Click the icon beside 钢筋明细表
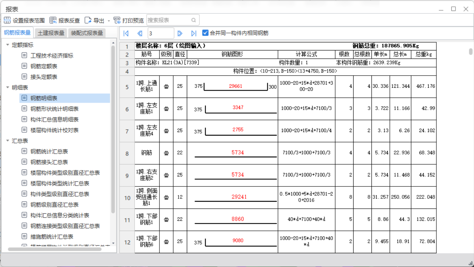The image size is (474, 267). (x=24, y=98)
